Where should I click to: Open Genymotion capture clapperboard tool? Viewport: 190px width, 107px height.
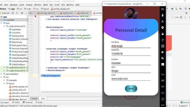163,34
